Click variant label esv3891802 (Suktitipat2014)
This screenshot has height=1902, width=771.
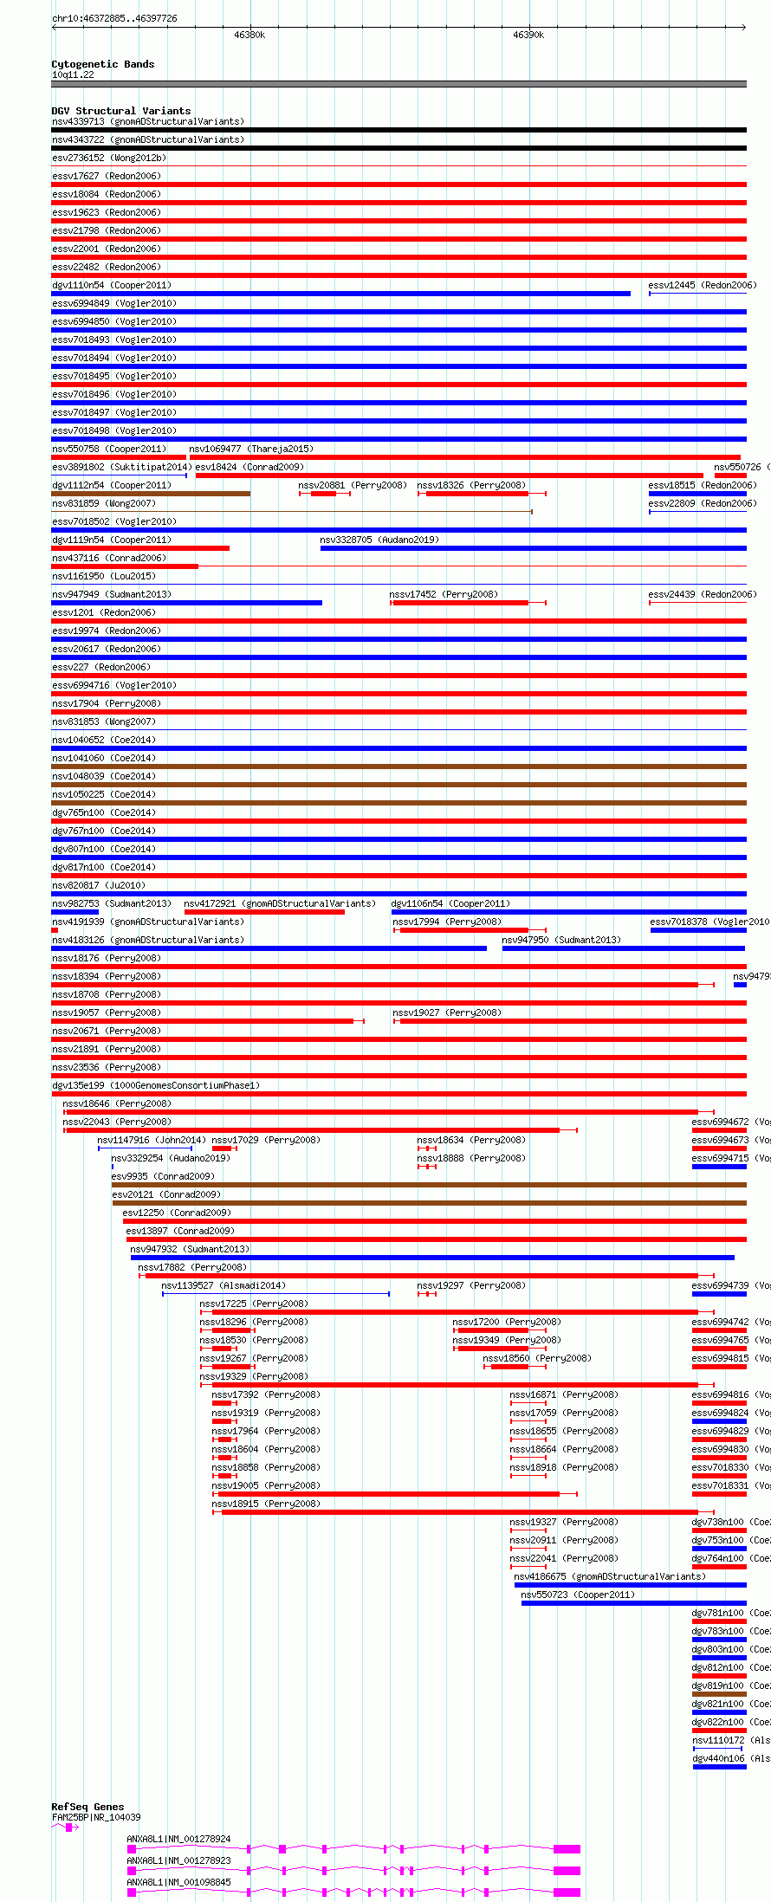[121, 467]
